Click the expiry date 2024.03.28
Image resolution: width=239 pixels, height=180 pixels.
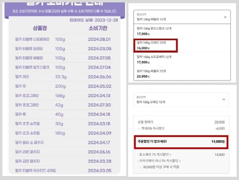coord(100,161)
